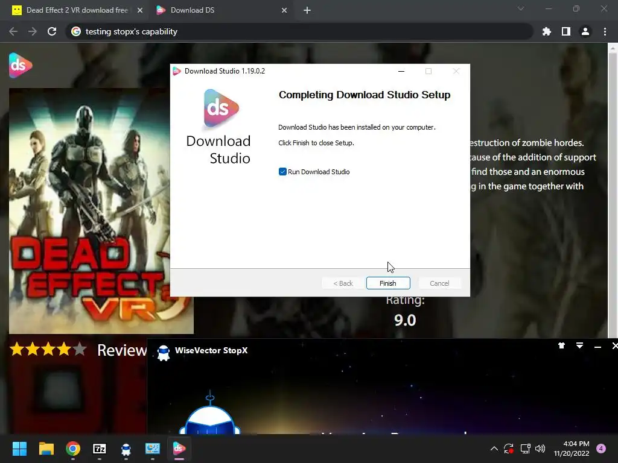Screen dimensions: 618x463
Task: Open the clock and date flyout
Action: click(572, 449)
